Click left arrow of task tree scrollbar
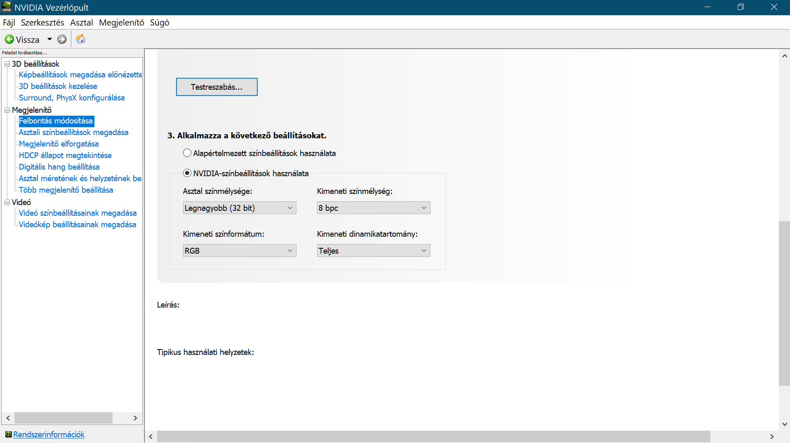This screenshot has height=443, width=790. click(x=8, y=418)
